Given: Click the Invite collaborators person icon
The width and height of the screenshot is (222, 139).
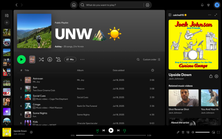Looking at the screenshot, I should coord(58,59).
